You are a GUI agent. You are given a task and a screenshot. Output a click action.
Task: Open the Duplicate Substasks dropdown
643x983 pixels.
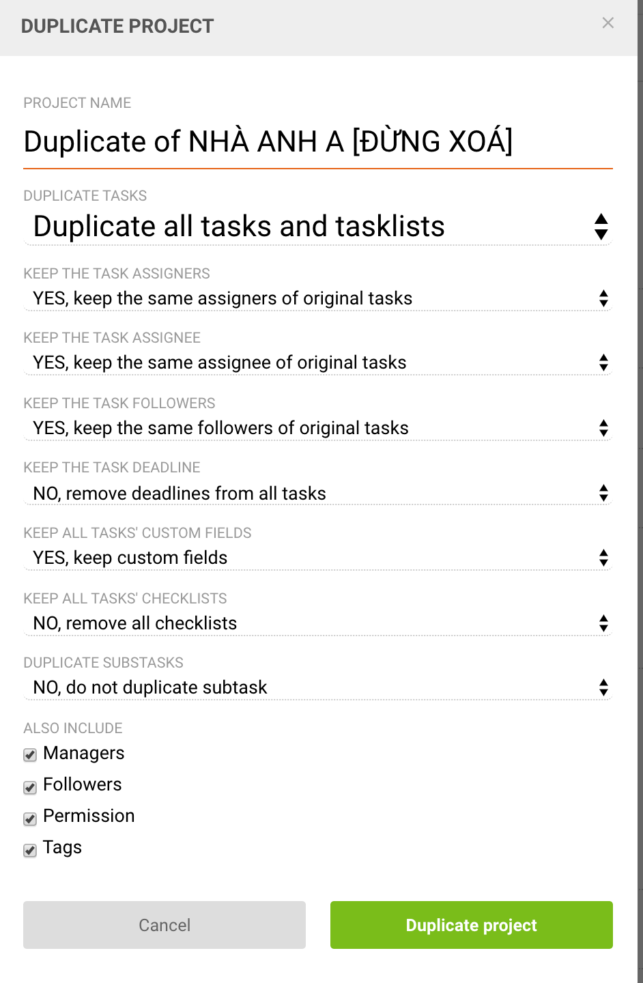click(318, 687)
